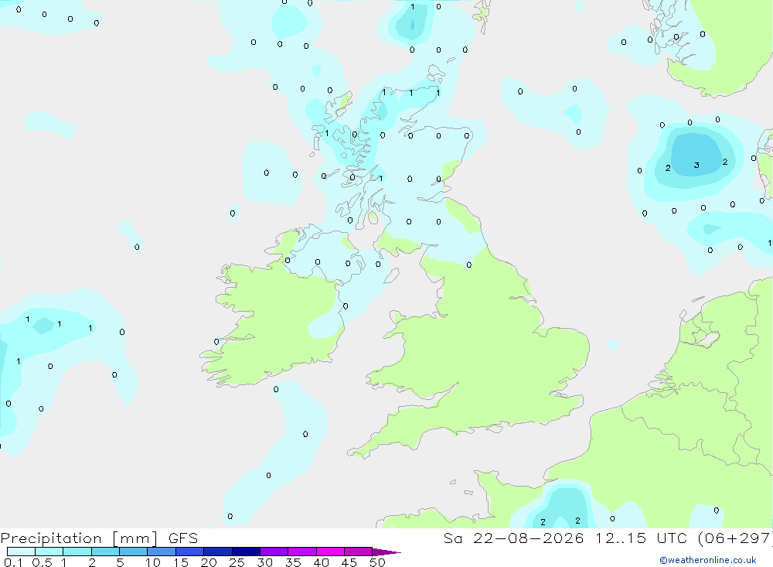Select the 0.5–1 mm legend color swatch

tap(49, 552)
